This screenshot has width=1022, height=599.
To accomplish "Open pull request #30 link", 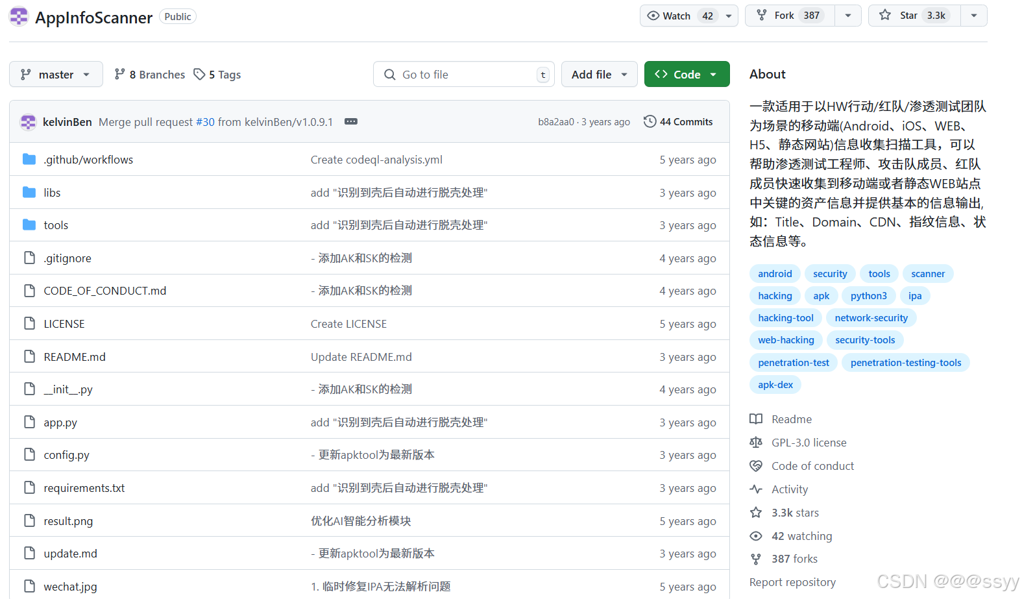I will (x=205, y=122).
